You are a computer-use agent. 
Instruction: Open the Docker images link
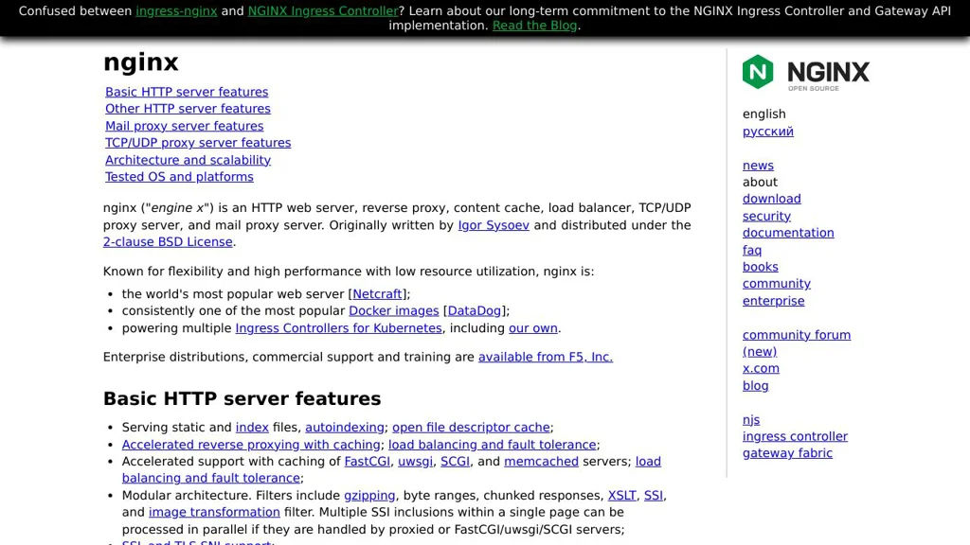(394, 310)
